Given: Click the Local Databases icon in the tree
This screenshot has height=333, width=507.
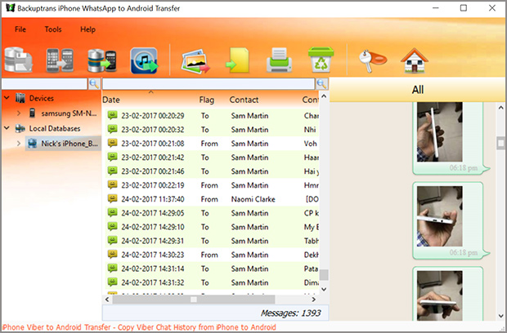Looking at the screenshot, I should [20, 128].
